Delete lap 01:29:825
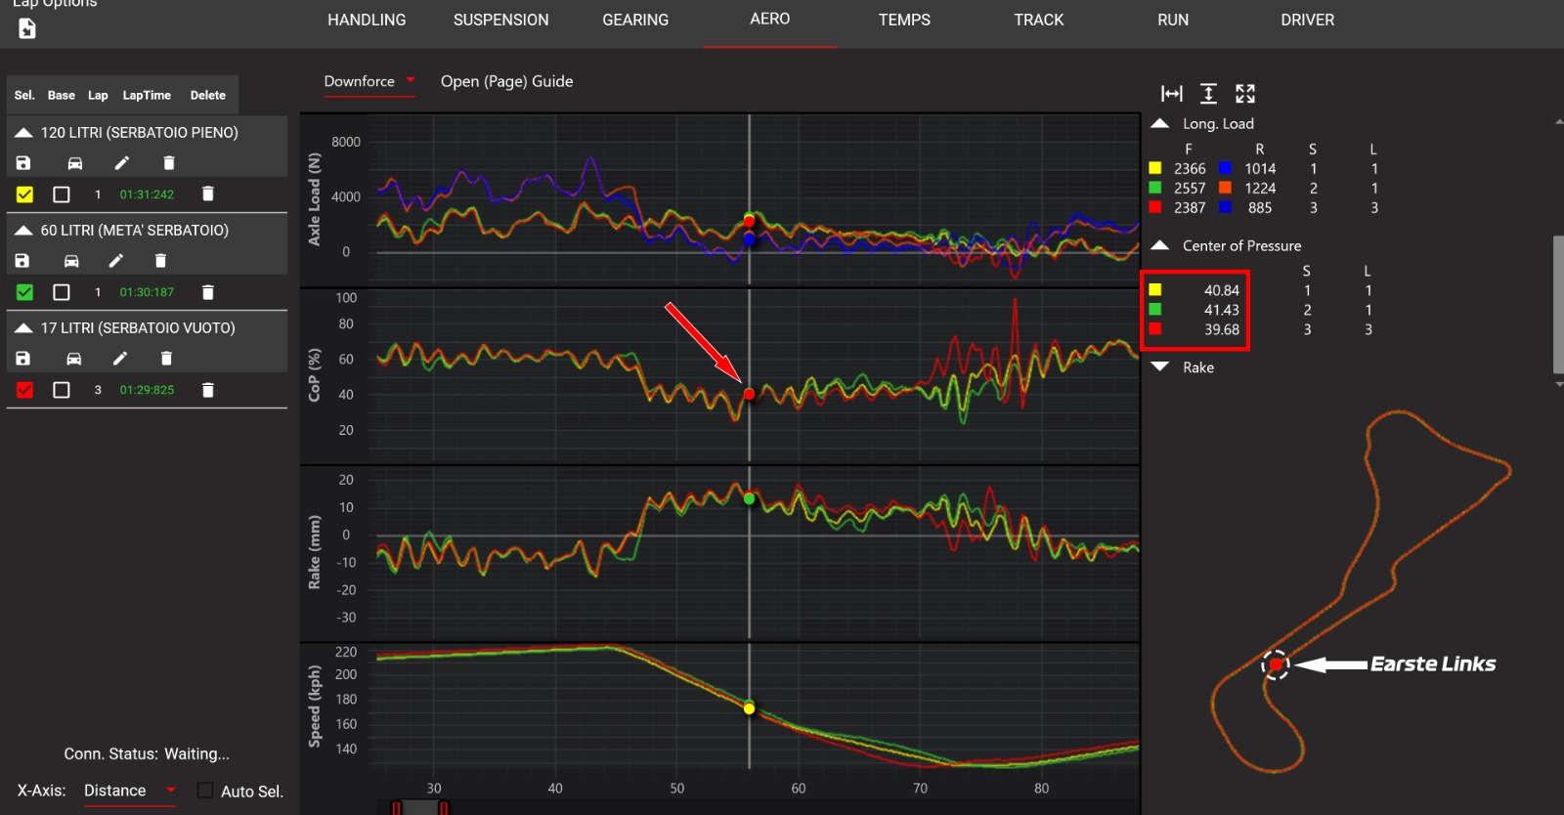The image size is (1564, 815). (x=207, y=390)
